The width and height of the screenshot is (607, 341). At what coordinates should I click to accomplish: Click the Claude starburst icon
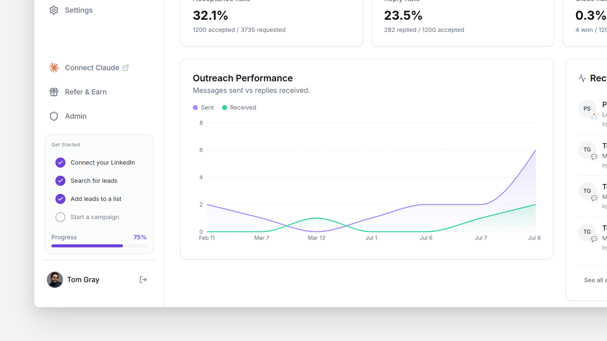click(54, 67)
